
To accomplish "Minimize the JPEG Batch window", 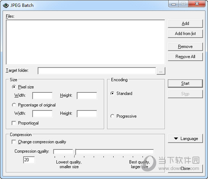I will 174,4.
